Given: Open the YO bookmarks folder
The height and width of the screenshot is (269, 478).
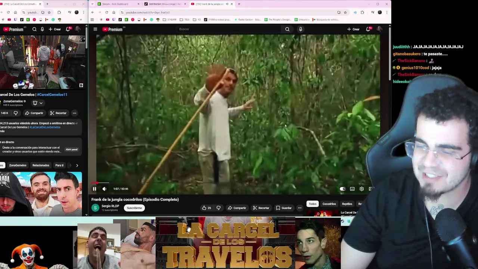Looking at the screenshot, I should 197,19.
